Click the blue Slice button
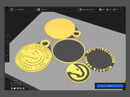Screen dimensions: 130x97 (110, 86)
